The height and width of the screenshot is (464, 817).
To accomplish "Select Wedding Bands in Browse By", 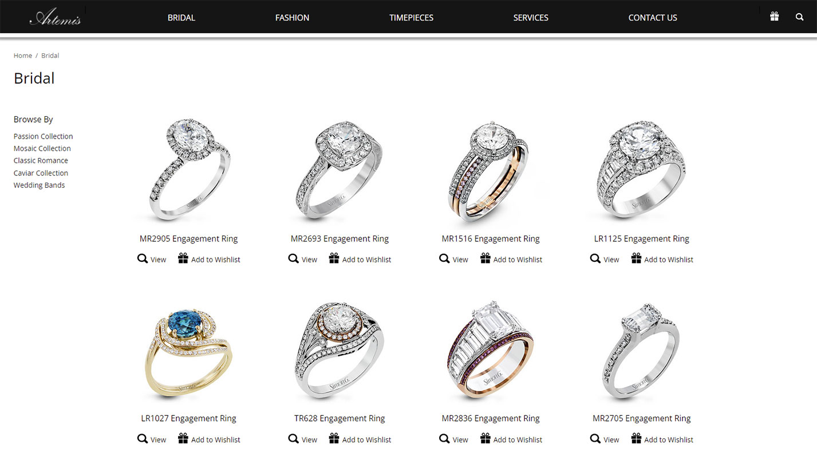I will (x=40, y=185).
